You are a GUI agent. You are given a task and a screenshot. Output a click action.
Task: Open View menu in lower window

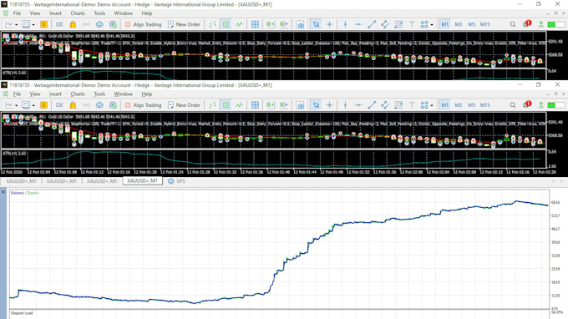point(35,94)
